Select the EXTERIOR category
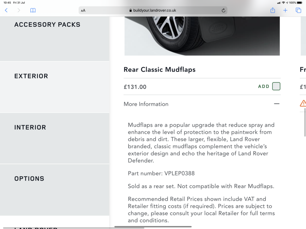Image resolution: width=306 pixels, height=229 pixels. [x=55, y=87]
